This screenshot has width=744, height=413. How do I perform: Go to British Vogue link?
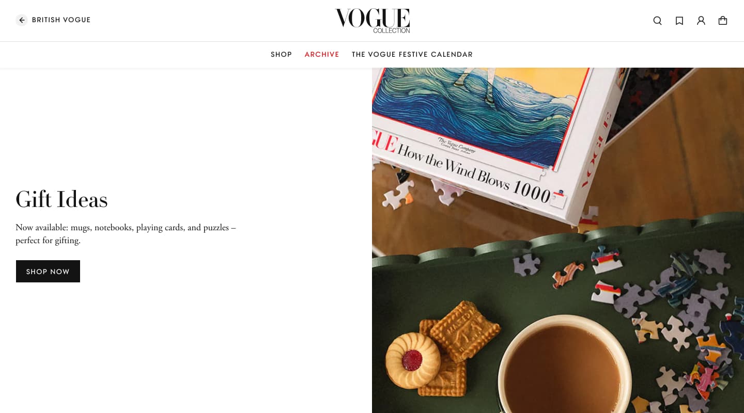pos(61,20)
